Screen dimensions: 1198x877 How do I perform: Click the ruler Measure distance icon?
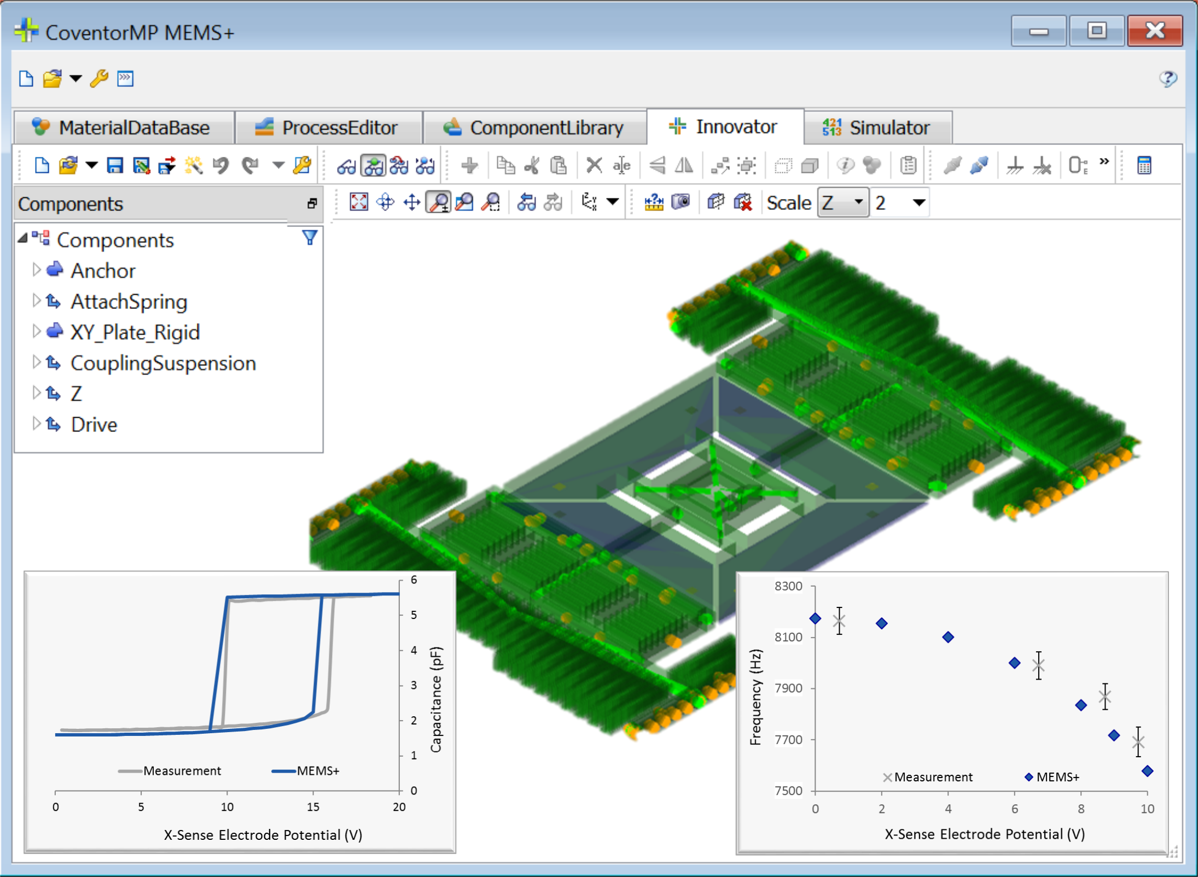[654, 202]
